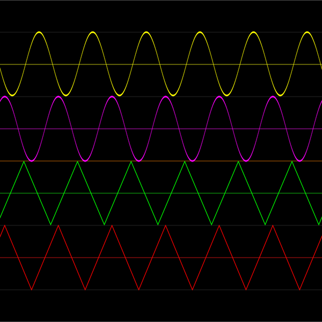This screenshot has height=322, width=322.
Task: Click the magenta channel zero baseline
Action: [161, 129]
